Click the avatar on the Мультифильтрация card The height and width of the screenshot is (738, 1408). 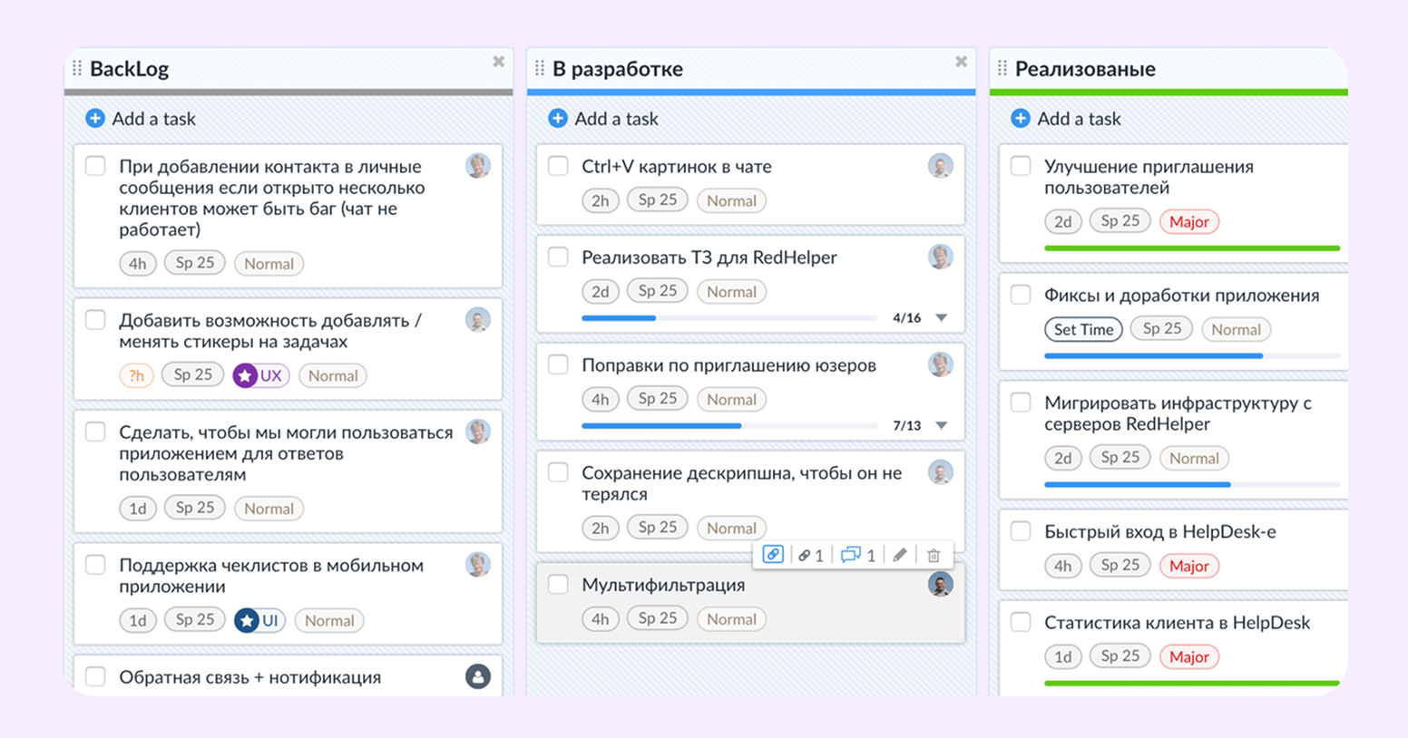coord(942,585)
